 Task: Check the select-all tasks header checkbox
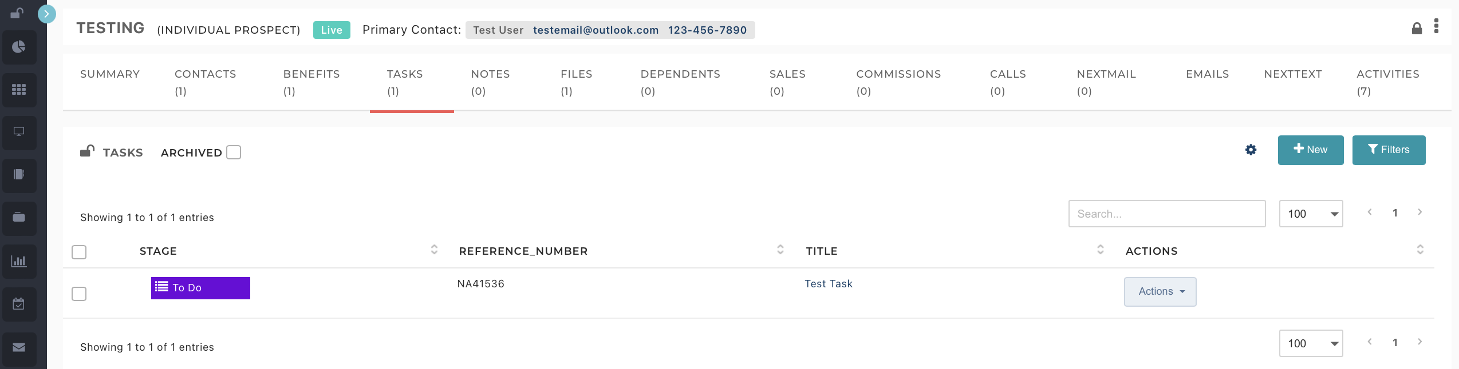[x=79, y=252]
